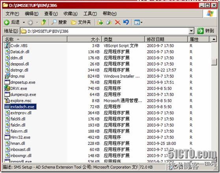The width and height of the screenshot is (220, 173).
Task: Select extnprov.dll file icon
Action: coord(7,113)
